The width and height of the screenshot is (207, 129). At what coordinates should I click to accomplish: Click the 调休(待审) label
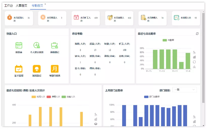pos(95,68)
